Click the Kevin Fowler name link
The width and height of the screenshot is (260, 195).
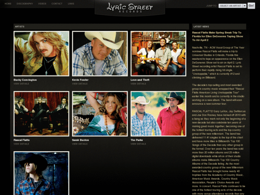click(80, 80)
